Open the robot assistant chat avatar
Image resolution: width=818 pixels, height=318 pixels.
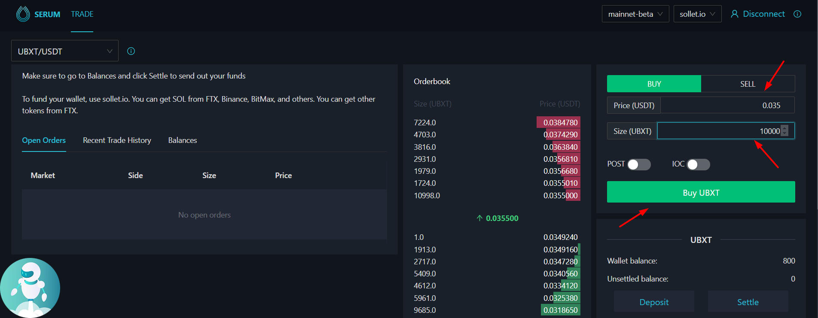30,288
